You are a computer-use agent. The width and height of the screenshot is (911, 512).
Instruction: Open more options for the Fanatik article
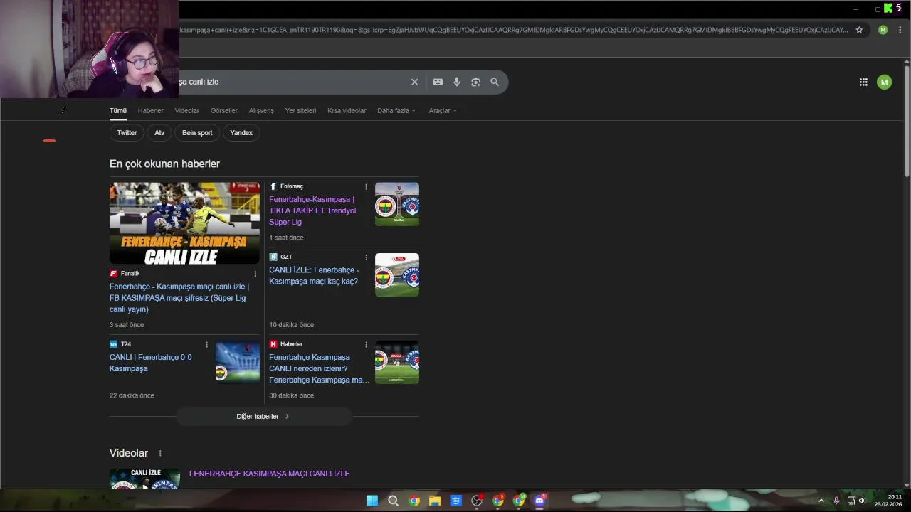coord(255,274)
